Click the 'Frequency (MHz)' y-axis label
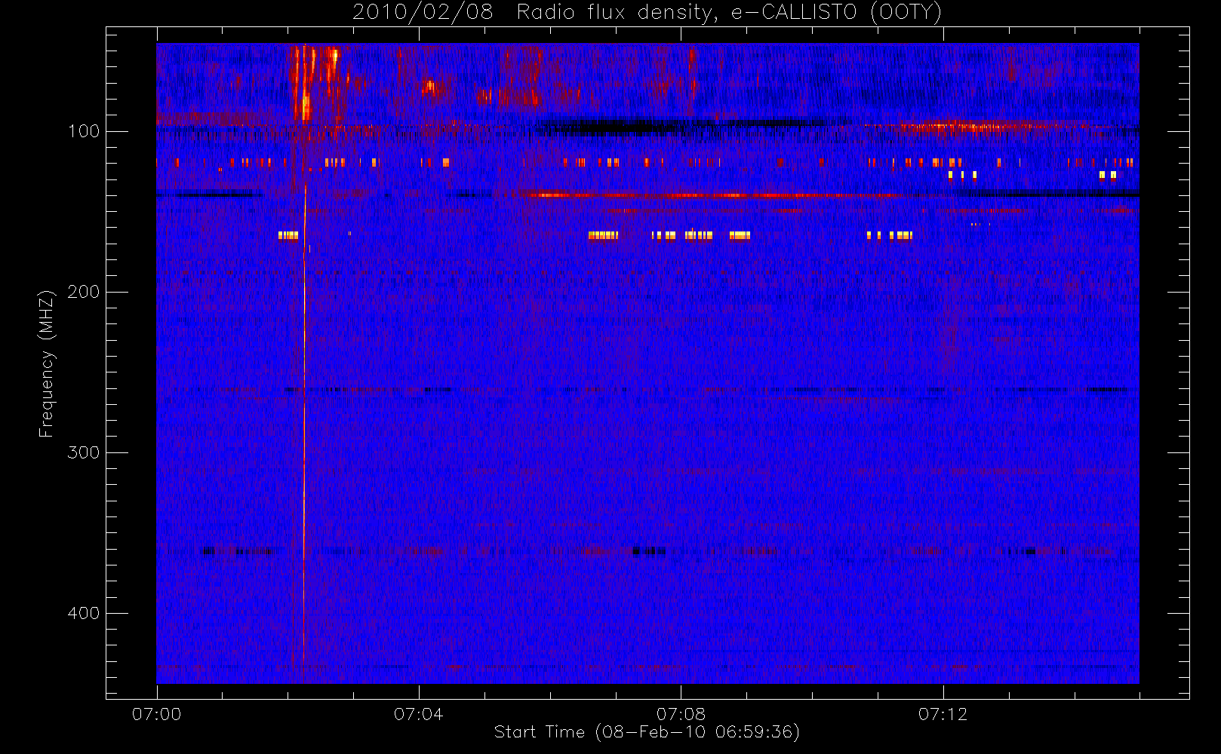The height and width of the screenshot is (754, 1221). pos(47,363)
